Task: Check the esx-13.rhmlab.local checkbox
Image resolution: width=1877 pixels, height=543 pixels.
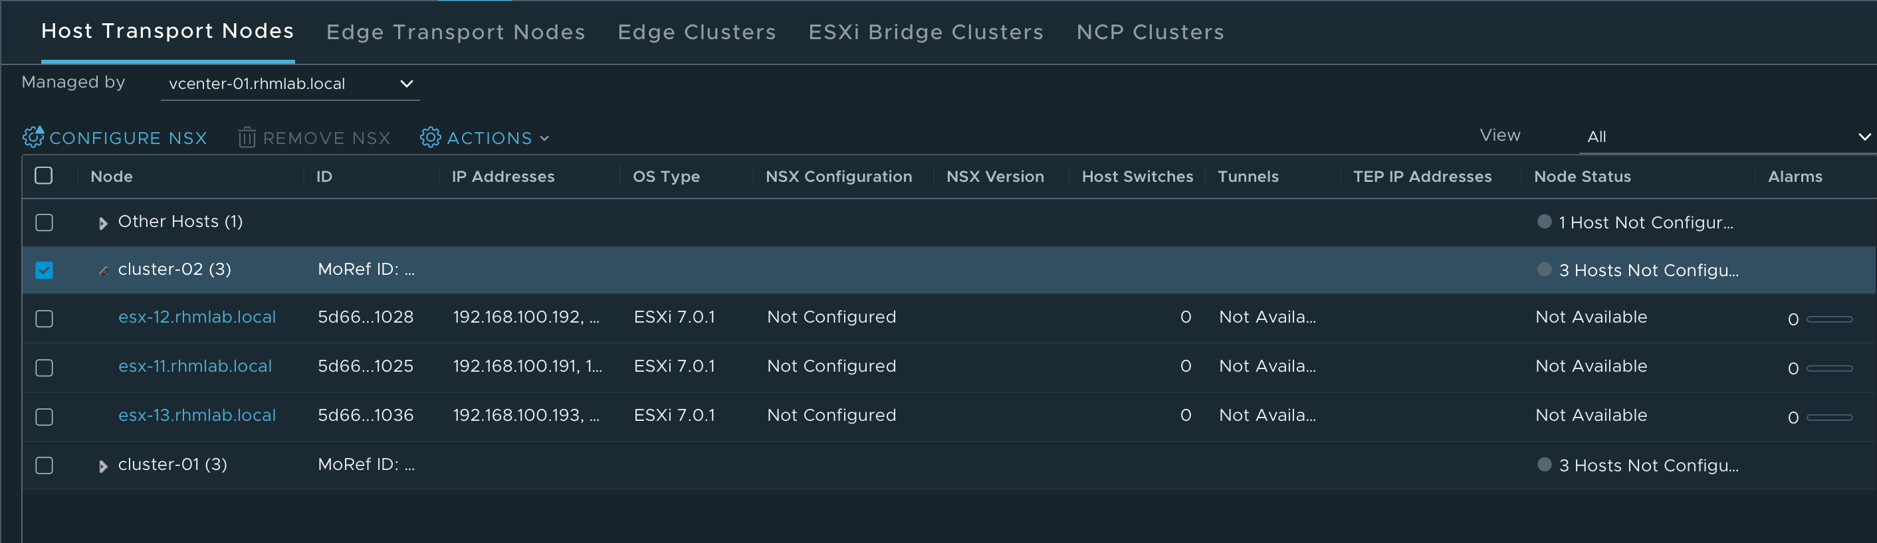Action: point(44,416)
